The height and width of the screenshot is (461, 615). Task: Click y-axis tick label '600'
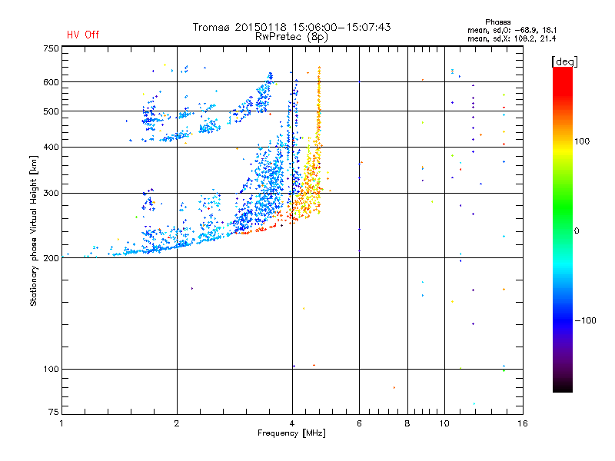[x=51, y=82]
